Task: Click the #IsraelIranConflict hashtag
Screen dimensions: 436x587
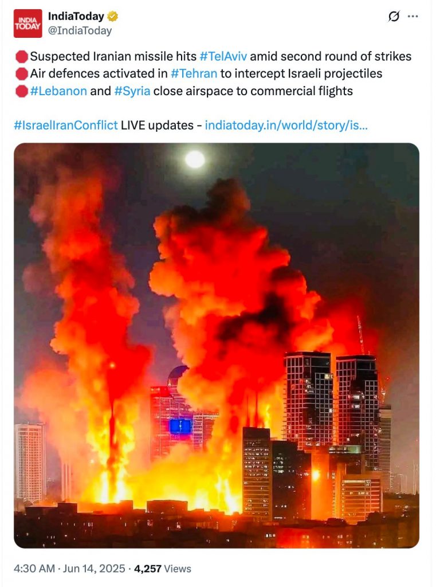Action: coord(65,125)
